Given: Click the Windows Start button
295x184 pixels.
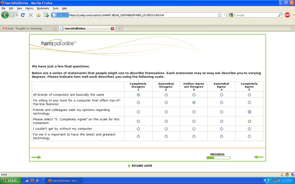Looking at the screenshot, I should (x=10, y=181).
